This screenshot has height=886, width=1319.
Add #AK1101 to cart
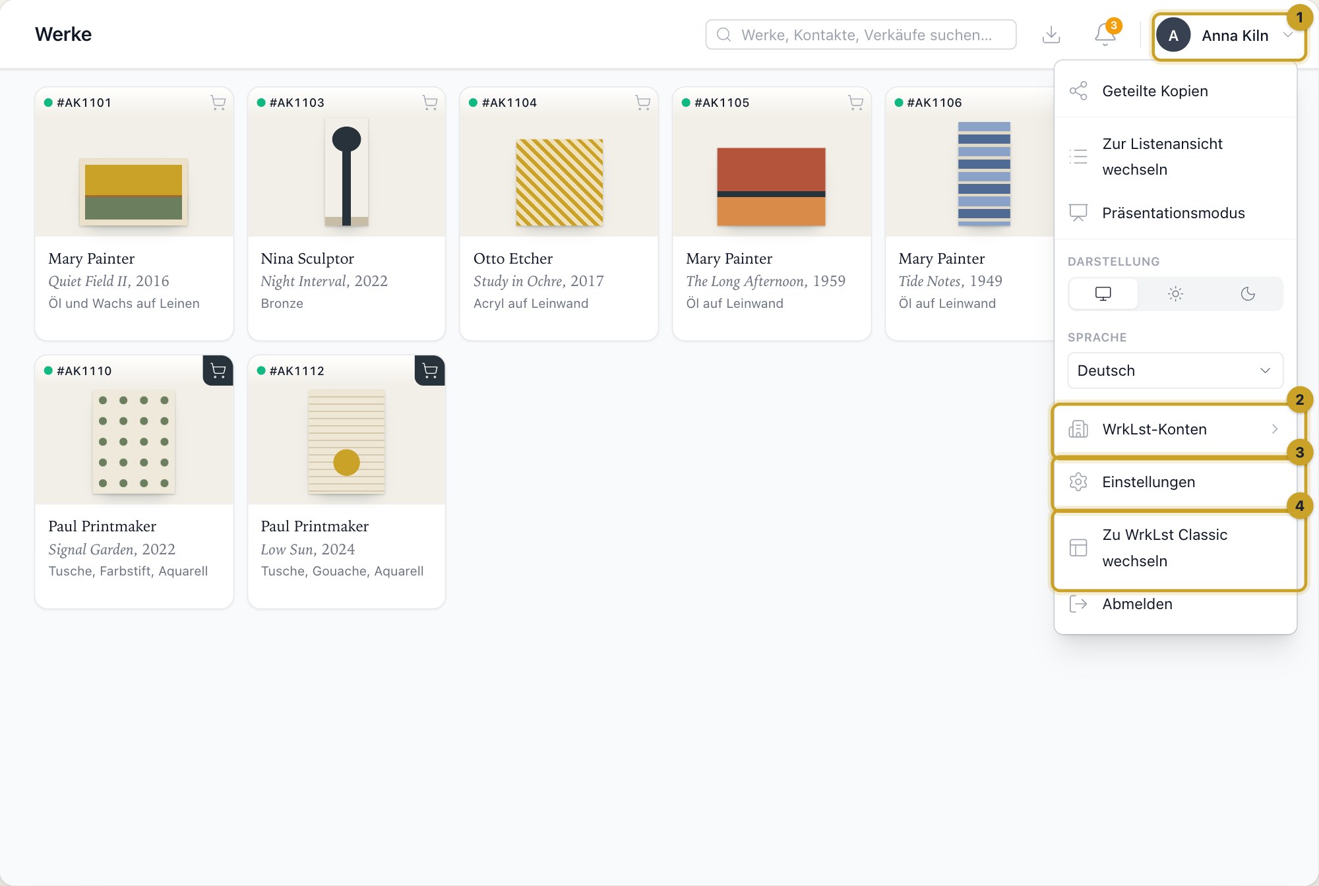click(218, 102)
